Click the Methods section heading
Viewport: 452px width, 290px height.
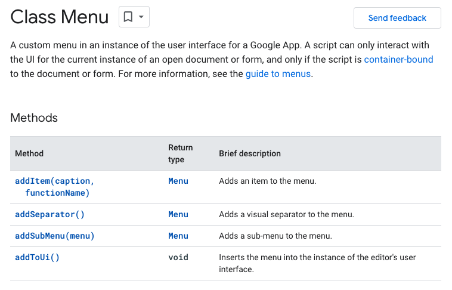(x=34, y=118)
